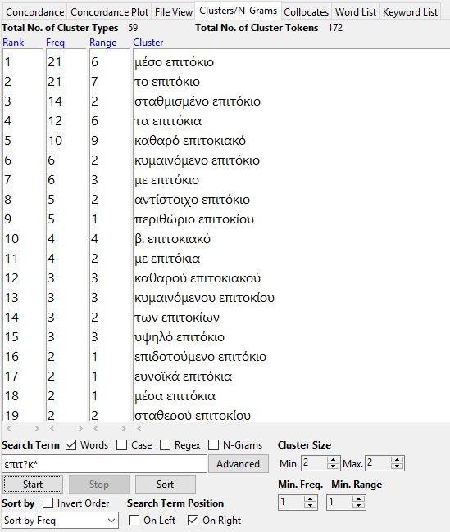The image size is (450, 532).
Task: Click the Start button
Action: pos(33,485)
